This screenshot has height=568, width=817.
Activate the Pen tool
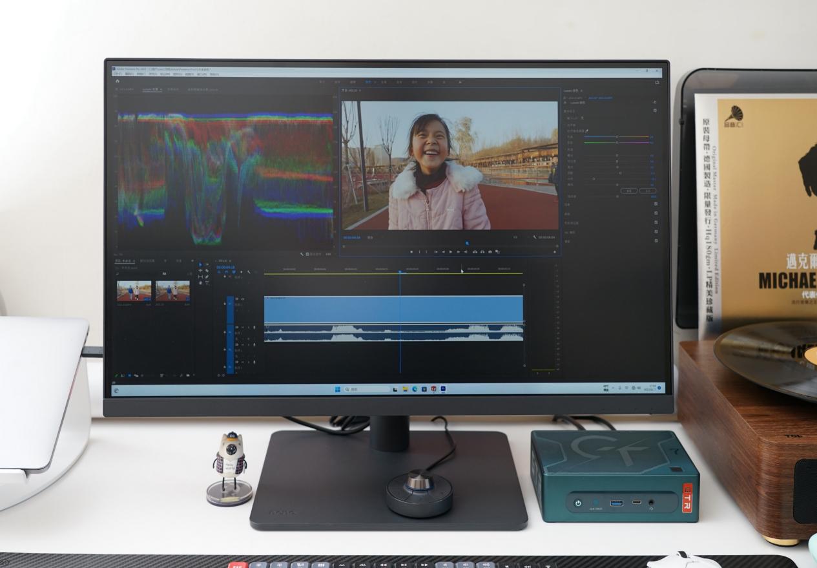coord(207,277)
